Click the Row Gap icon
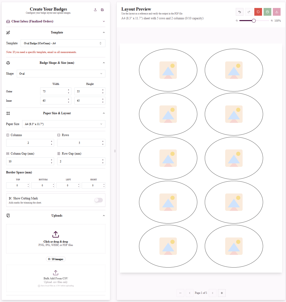 (59, 154)
